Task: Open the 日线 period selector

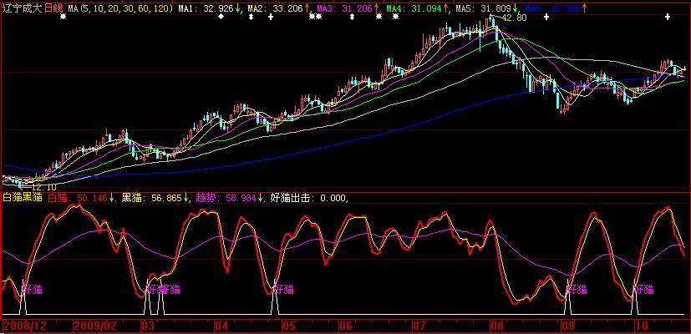Action: point(53,7)
